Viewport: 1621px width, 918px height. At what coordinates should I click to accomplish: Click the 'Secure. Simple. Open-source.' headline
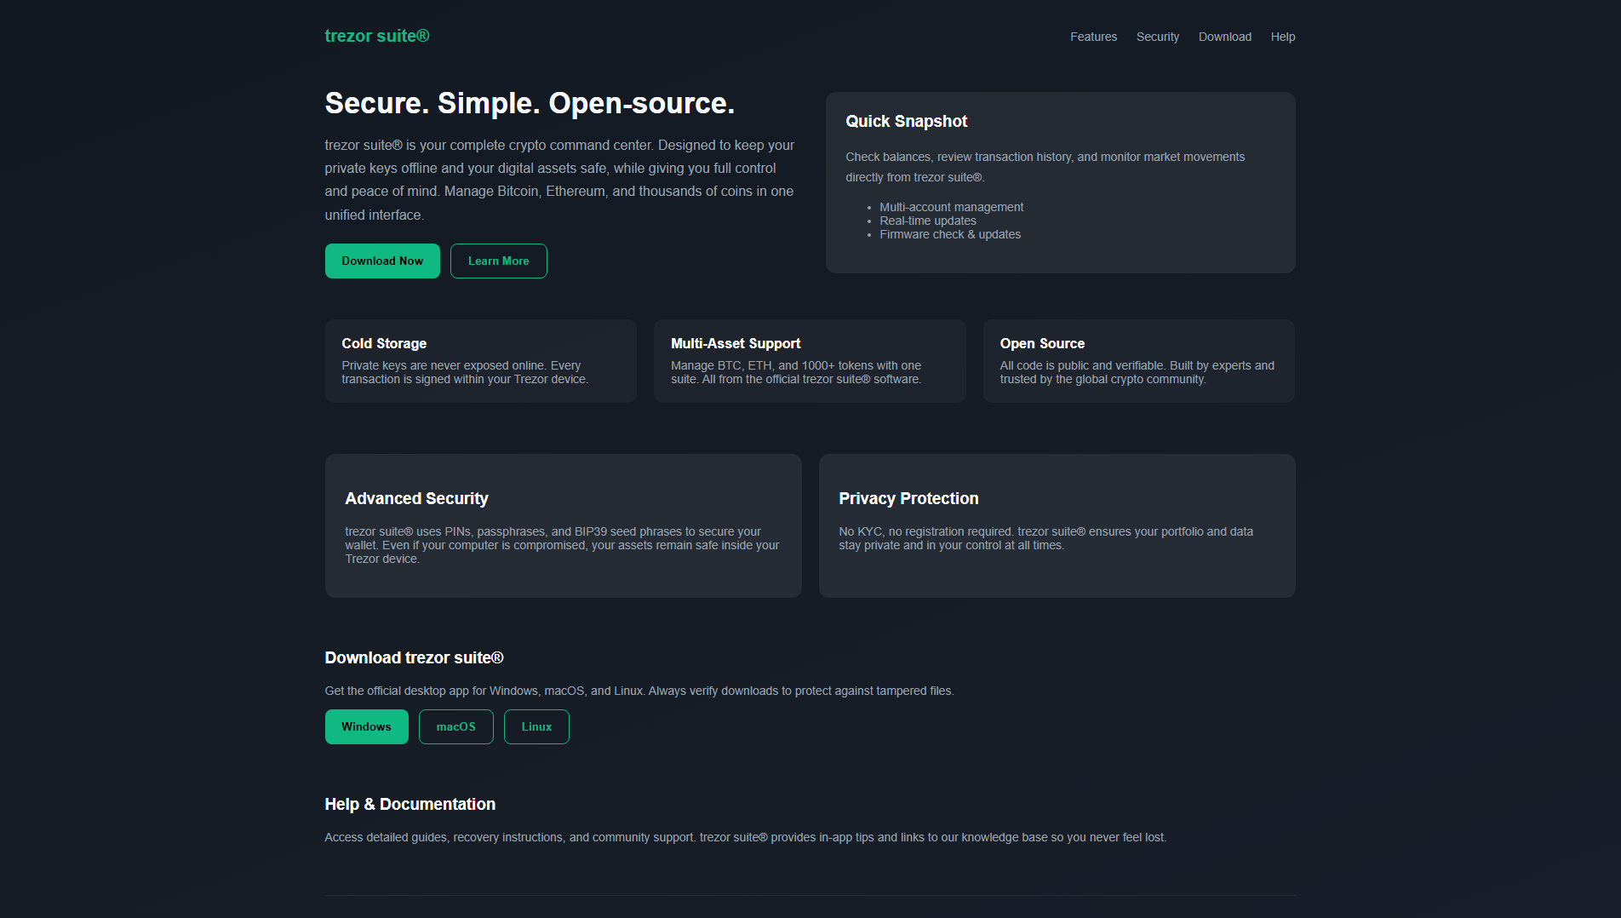[x=530, y=103]
